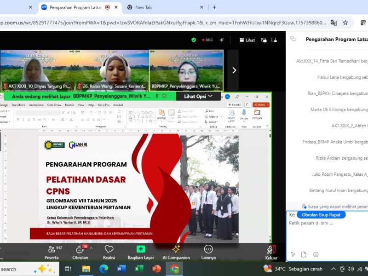368x276 pixels.
Task: Click the chat message input field
Action: 327,223
